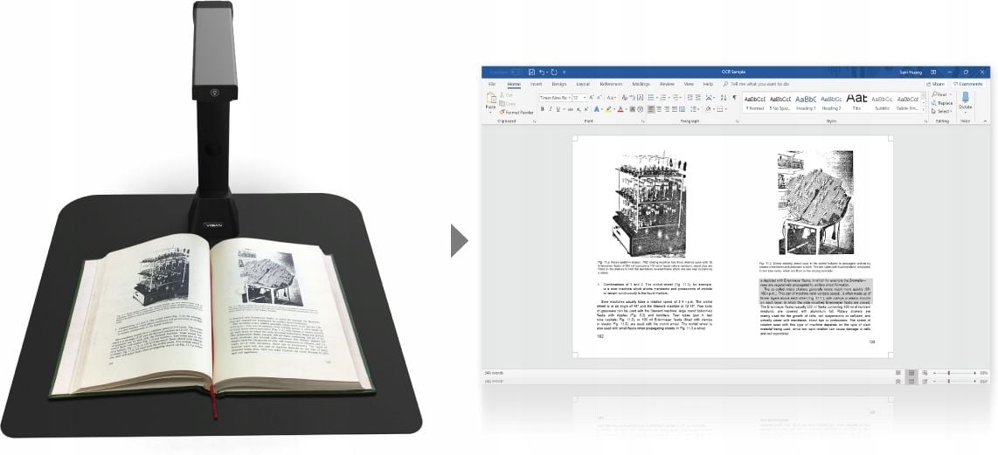Open the Times New Roman font dropdown
The width and height of the screenshot is (998, 455).
pos(557,97)
